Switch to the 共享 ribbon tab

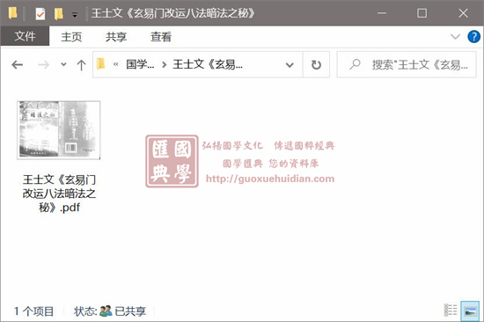coord(116,37)
